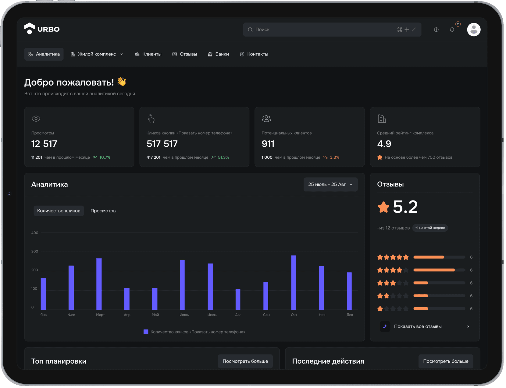Click the search magnifier icon
506x388 pixels.
250,30
